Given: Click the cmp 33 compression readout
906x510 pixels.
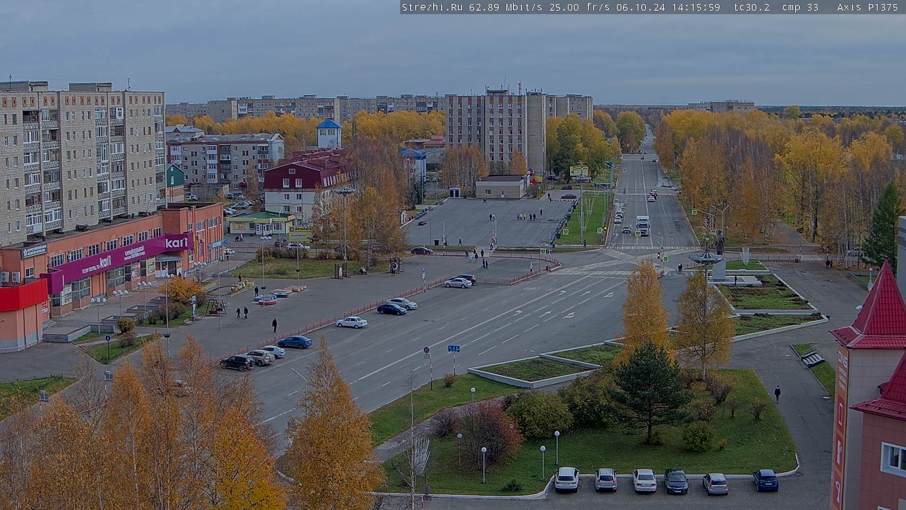Looking at the screenshot, I should pyautogui.click(x=800, y=7).
